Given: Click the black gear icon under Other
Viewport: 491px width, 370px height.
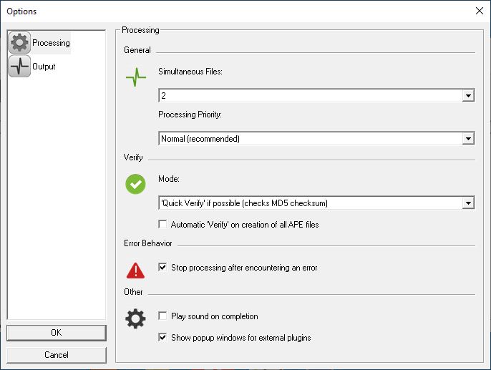Looking at the screenshot, I should 135,319.
